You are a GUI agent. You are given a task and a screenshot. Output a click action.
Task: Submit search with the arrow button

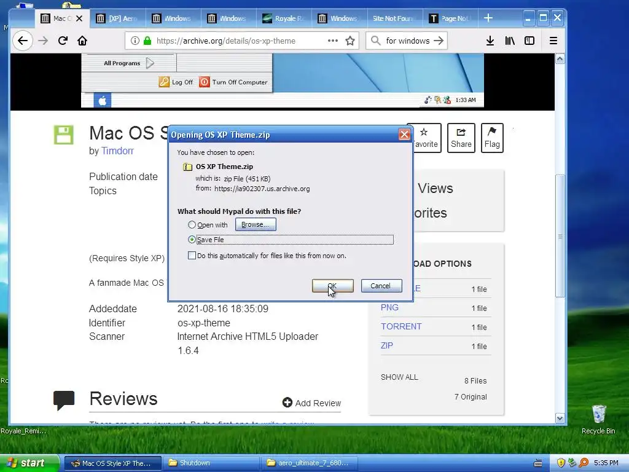click(x=439, y=41)
